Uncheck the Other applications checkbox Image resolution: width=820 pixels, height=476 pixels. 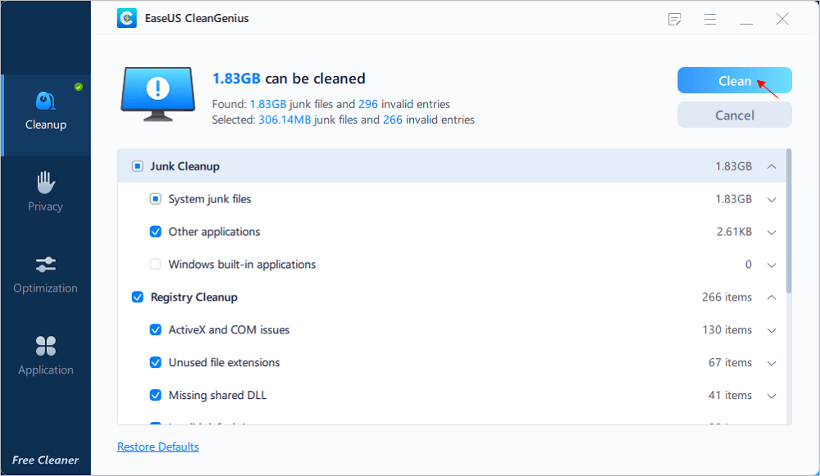(156, 232)
